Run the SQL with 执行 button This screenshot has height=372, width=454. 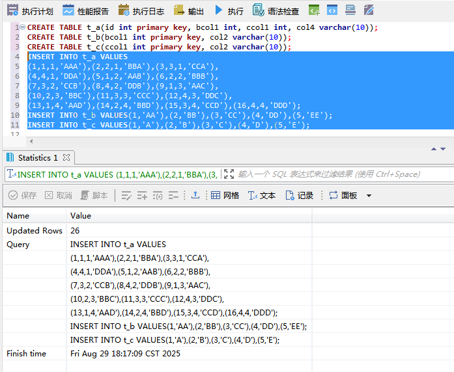point(229,11)
